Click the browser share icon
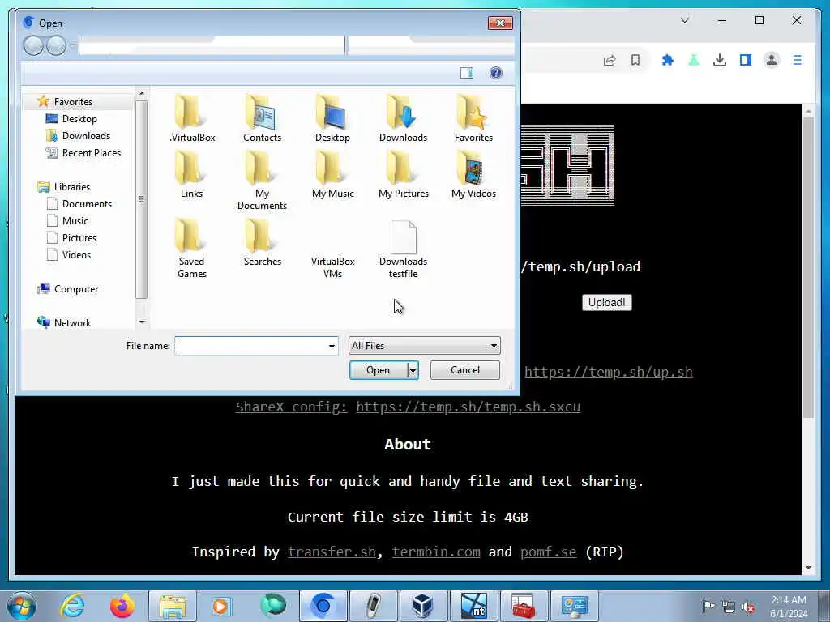The image size is (830, 622). [x=610, y=60]
